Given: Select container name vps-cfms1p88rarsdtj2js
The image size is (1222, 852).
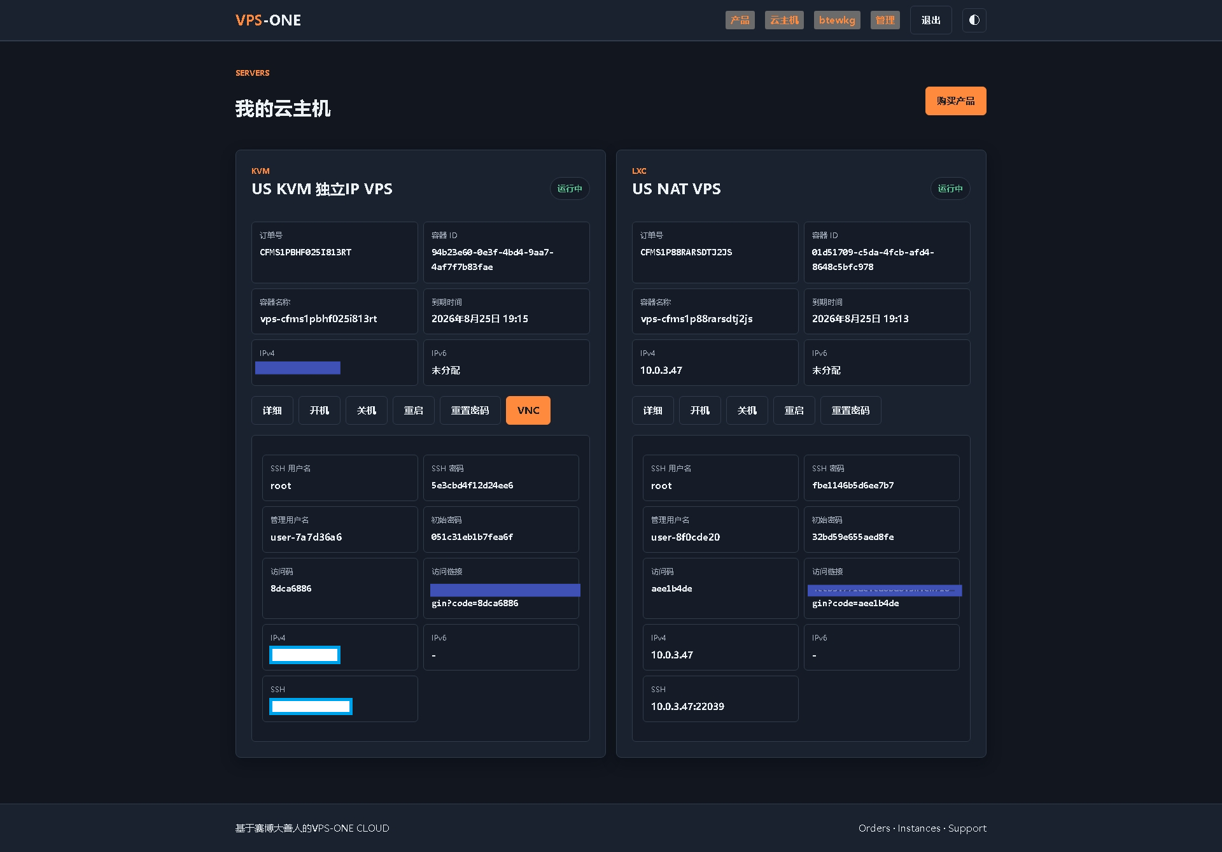Looking at the screenshot, I should (696, 318).
